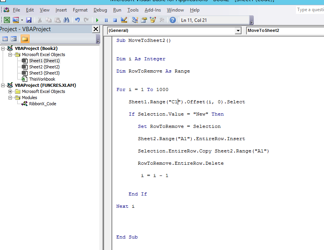Open the File menu
The width and height of the screenshot is (324, 250).
(17, 10)
